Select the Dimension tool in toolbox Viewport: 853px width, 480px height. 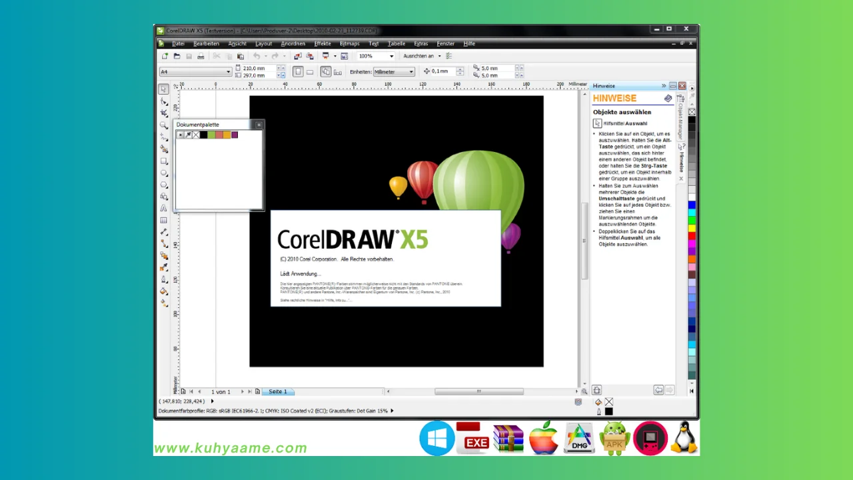[x=163, y=232]
